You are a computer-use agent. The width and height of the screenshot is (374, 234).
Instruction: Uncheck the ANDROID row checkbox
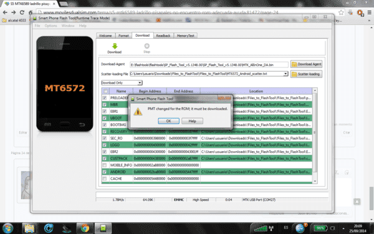tap(105, 172)
